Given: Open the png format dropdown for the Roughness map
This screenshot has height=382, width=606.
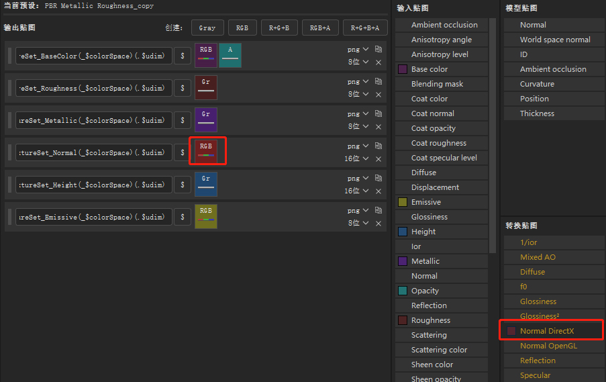Looking at the screenshot, I should tap(358, 82).
